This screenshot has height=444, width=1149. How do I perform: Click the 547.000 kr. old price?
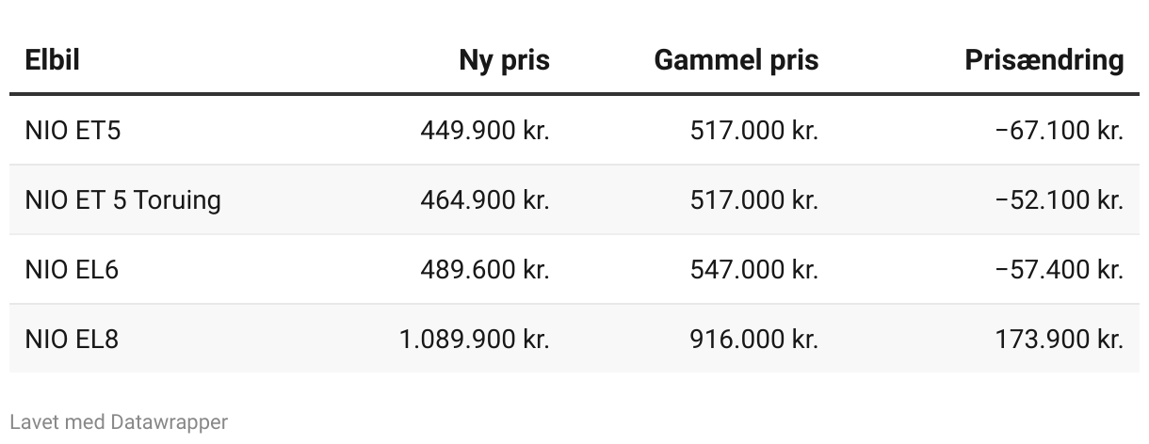(x=754, y=269)
